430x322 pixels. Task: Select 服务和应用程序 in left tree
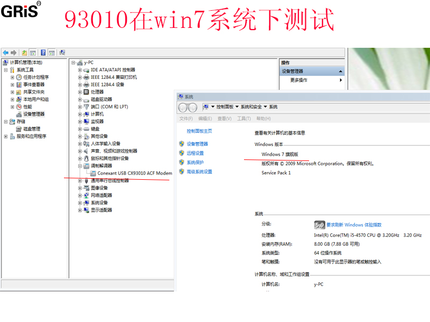coord(31,136)
